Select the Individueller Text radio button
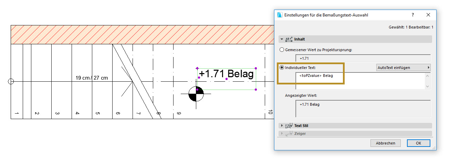 [x=282, y=68]
